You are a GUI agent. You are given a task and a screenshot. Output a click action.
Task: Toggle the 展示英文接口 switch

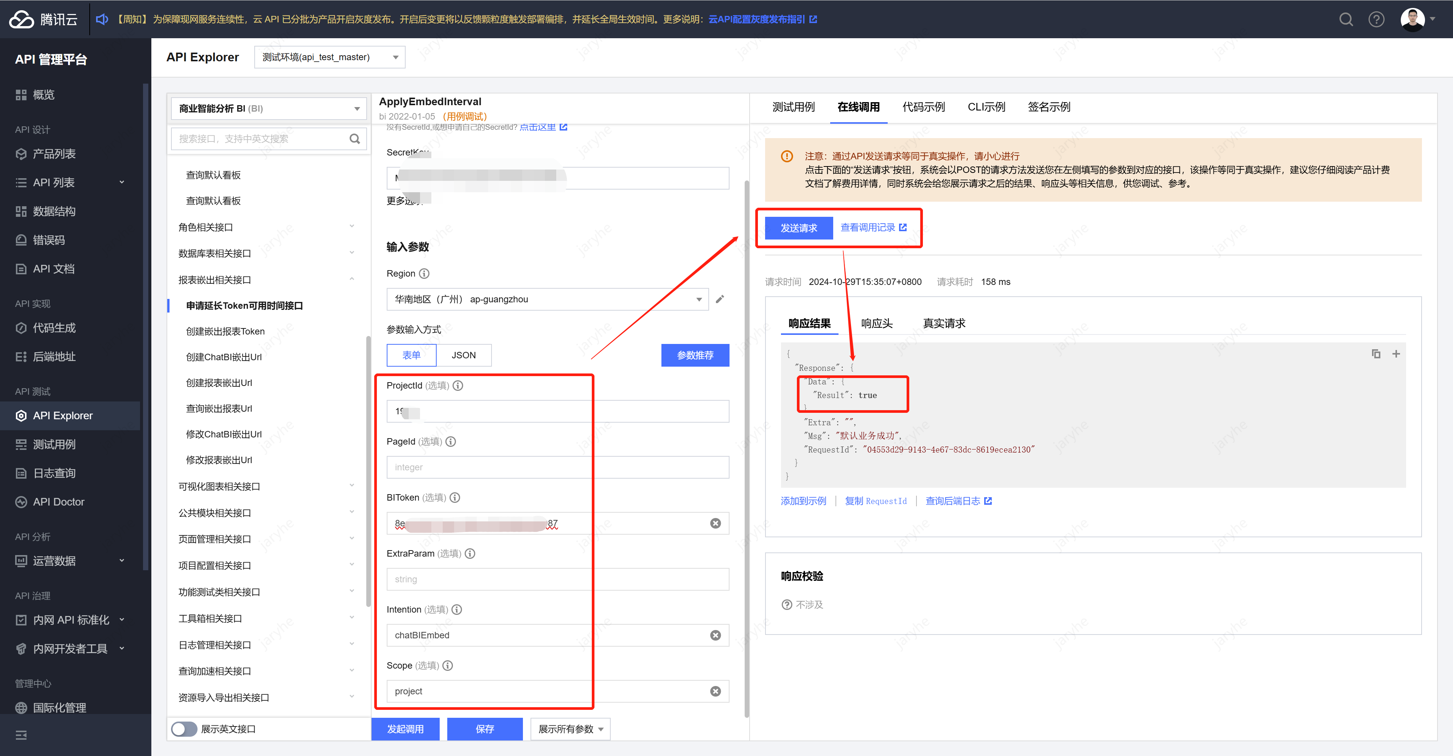(184, 729)
